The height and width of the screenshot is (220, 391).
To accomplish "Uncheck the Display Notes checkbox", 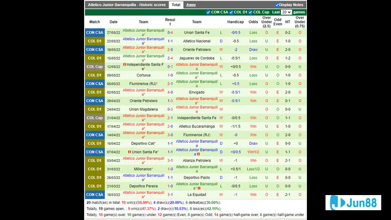I will pos(277,5).
